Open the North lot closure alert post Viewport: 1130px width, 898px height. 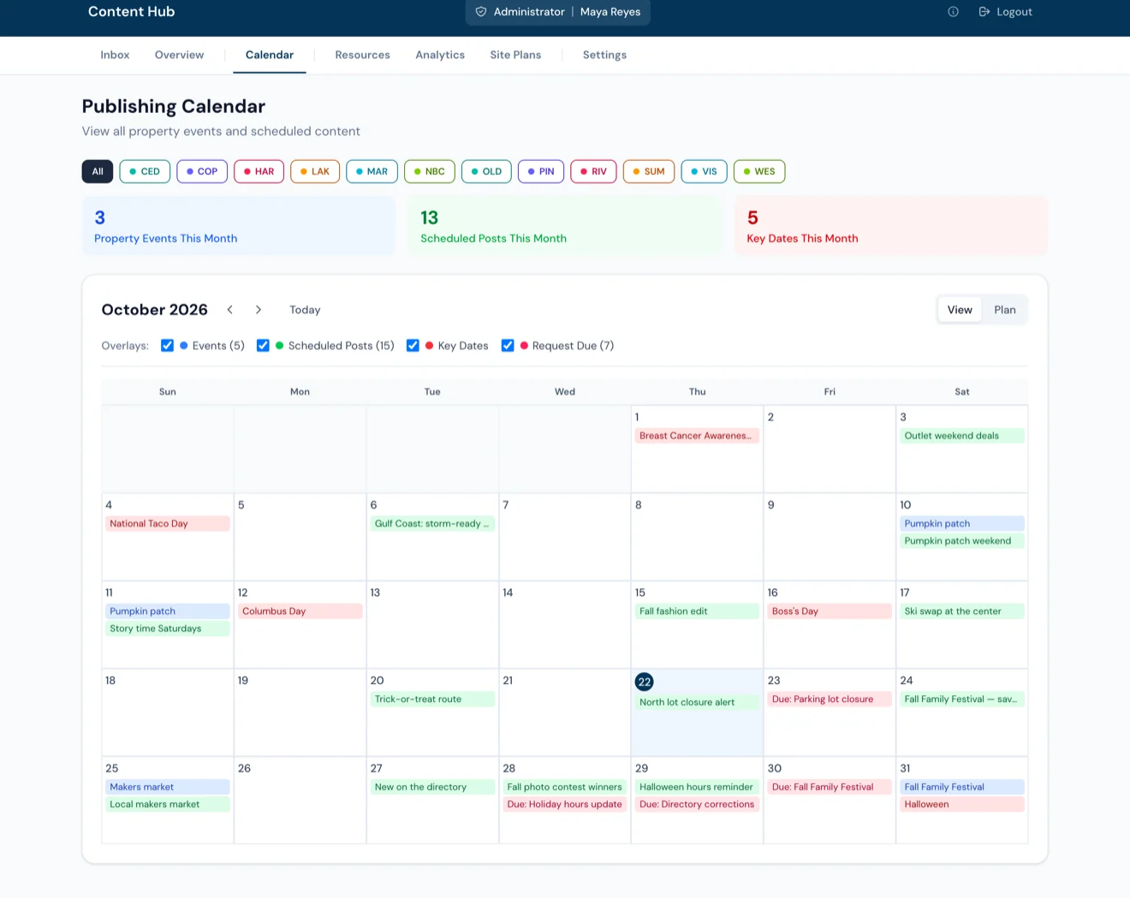pos(697,702)
